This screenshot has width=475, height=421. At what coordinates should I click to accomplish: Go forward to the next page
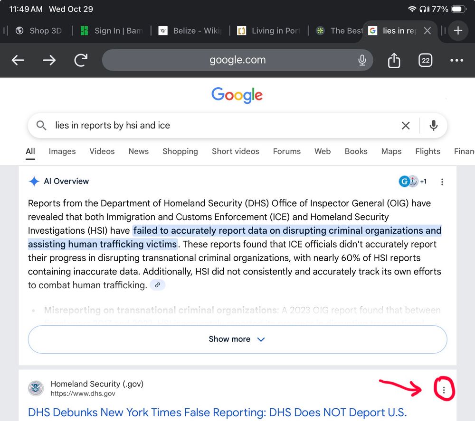point(49,60)
